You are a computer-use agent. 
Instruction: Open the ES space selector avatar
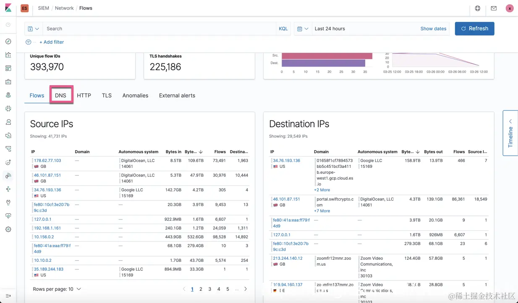coord(25,8)
